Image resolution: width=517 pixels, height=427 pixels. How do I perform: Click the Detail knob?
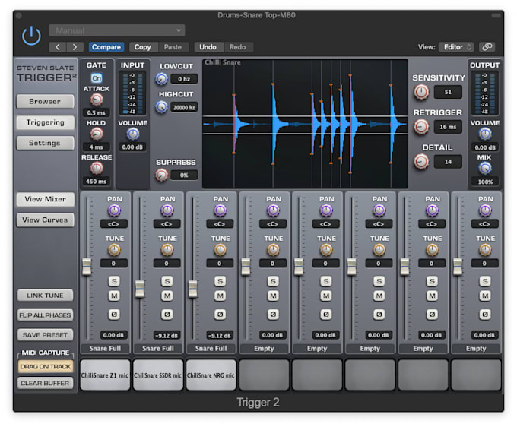click(421, 161)
